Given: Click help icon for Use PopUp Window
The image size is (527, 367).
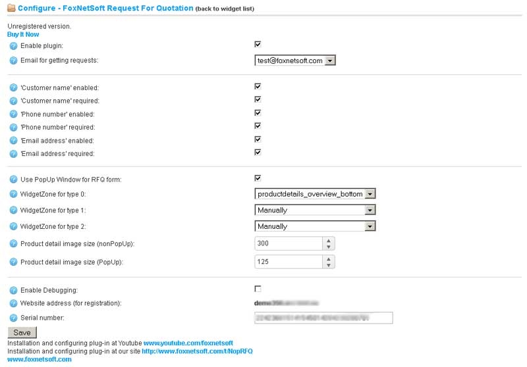Looking at the screenshot, I should (13, 180).
